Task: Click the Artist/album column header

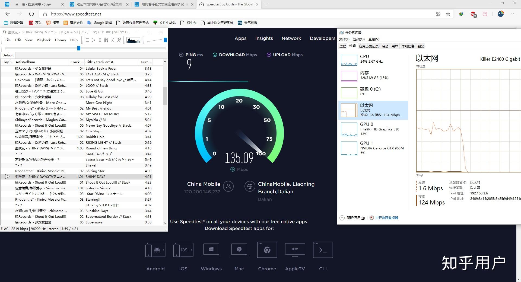Action: tap(41, 62)
